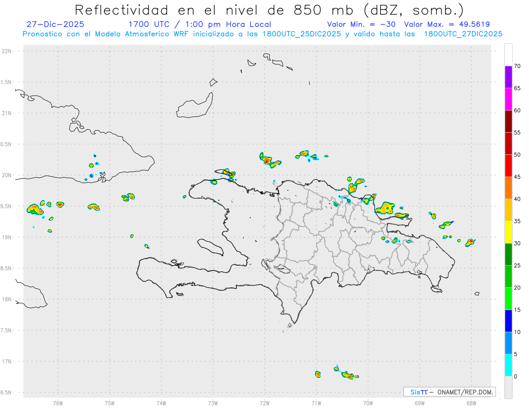529x409 pixels.
Task: Select the '71W' longitude label
Action: (x=316, y=403)
